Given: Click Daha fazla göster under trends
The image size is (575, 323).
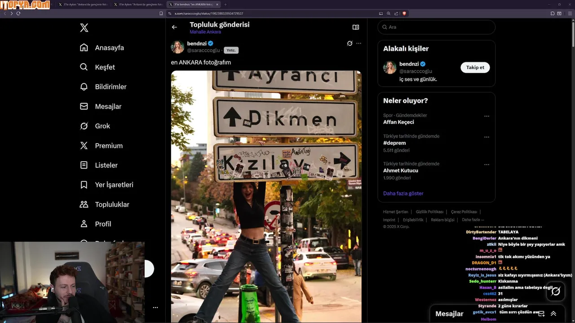Looking at the screenshot, I should click(x=403, y=193).
